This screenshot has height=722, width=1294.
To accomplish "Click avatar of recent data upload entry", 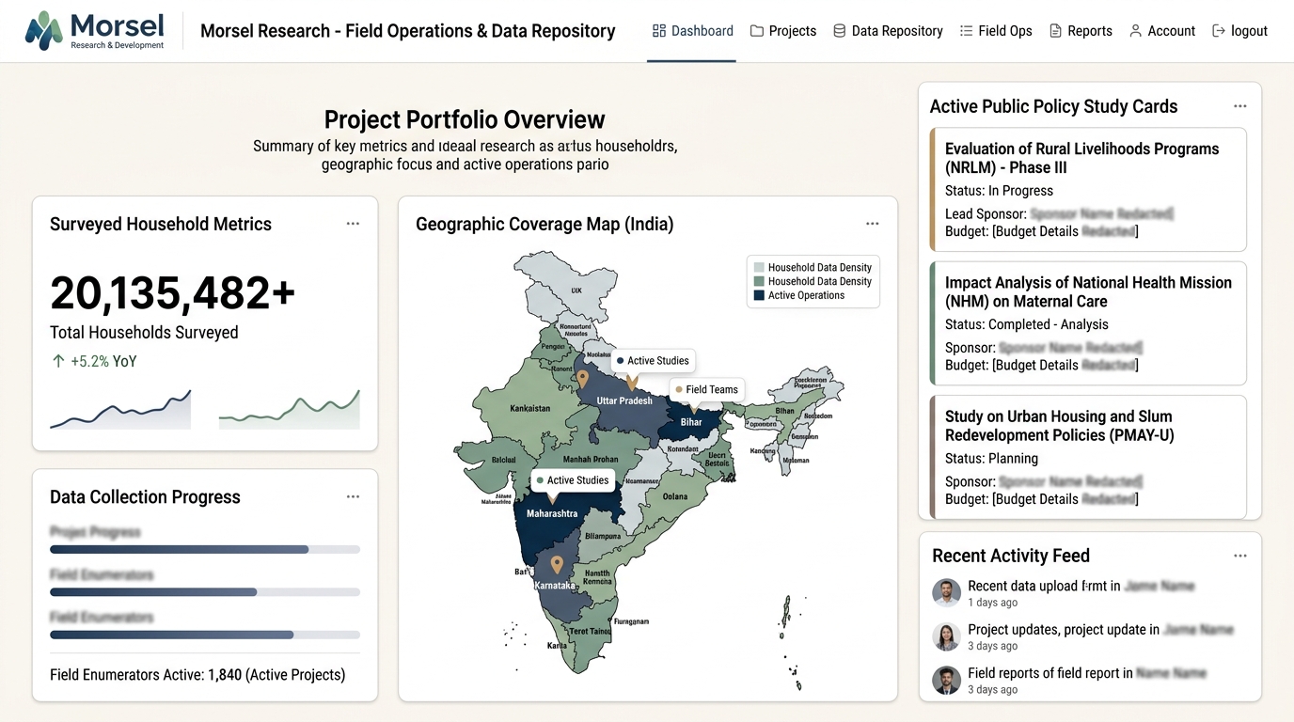I will 946,593.
